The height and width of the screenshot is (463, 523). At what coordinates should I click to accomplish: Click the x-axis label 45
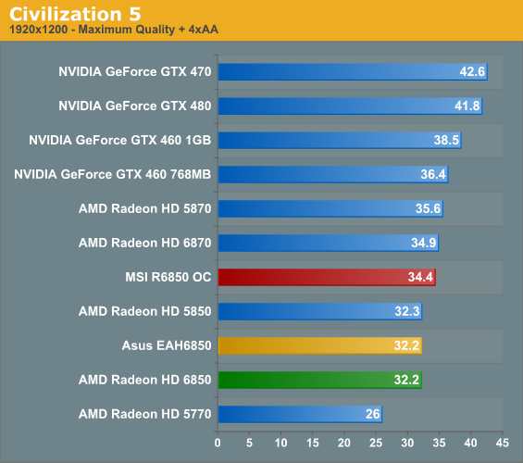pos(503,443)
